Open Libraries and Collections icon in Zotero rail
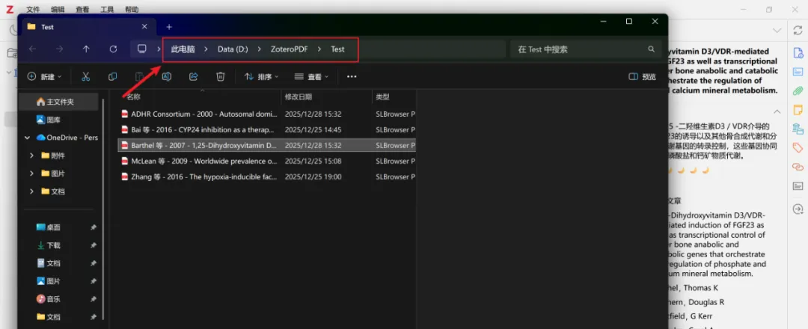The width and height of the screenshot is (808, 329). [798, 129]
